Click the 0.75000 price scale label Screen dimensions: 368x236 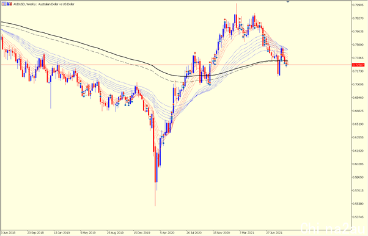tap(358, 45)
